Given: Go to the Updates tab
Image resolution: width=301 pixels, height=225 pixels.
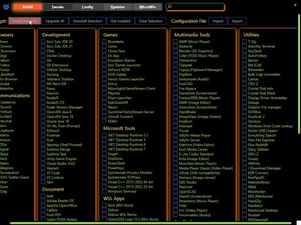Looking at the screenshot, I should [x=118, y=7].
